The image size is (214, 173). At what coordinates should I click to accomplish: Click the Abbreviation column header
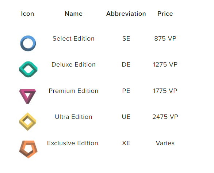126,14
